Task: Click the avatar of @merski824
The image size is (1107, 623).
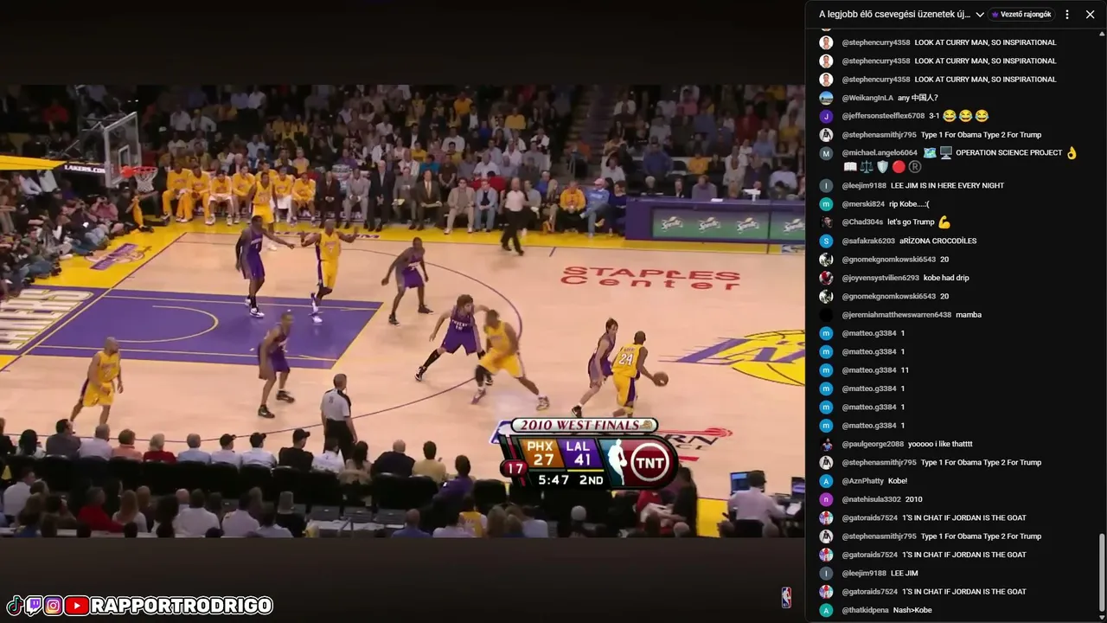Action: 826,204
